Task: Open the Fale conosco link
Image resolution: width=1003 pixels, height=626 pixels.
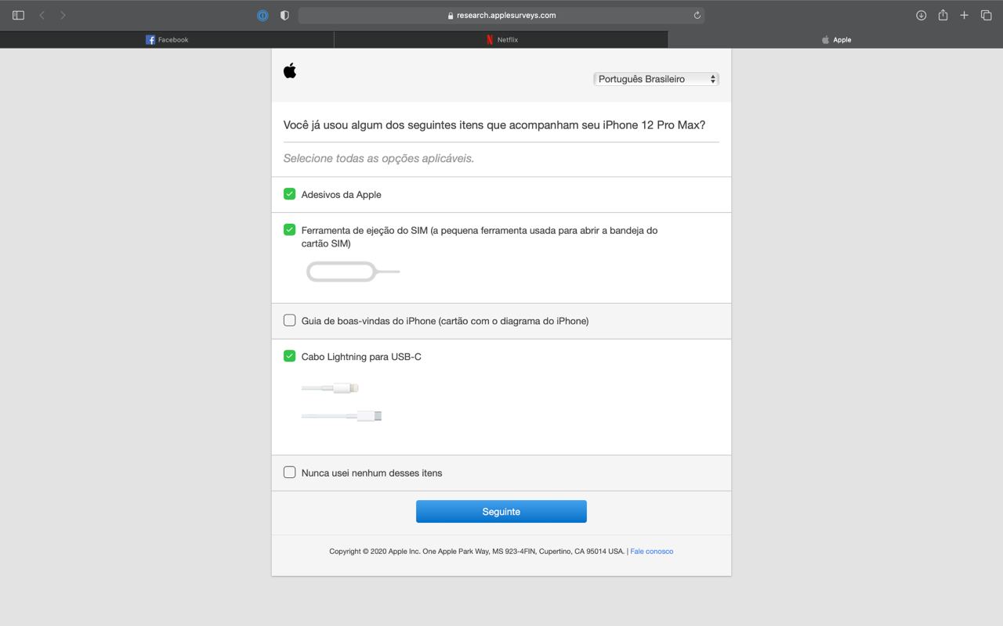Action: 651,551
